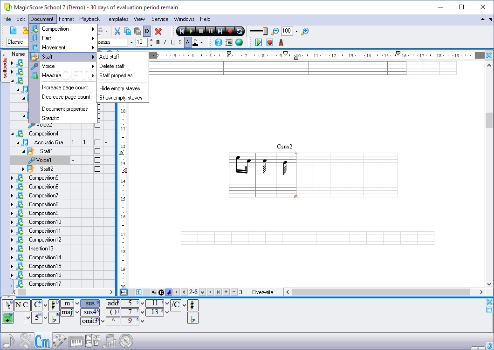Click the maj chord quality button

click(x=67, y=312)
